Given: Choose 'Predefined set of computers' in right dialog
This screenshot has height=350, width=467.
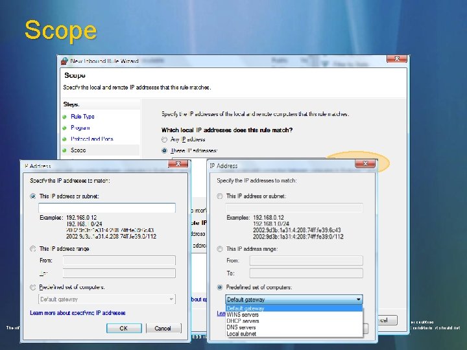Looking at the screenshot, I should click(220, 287).
